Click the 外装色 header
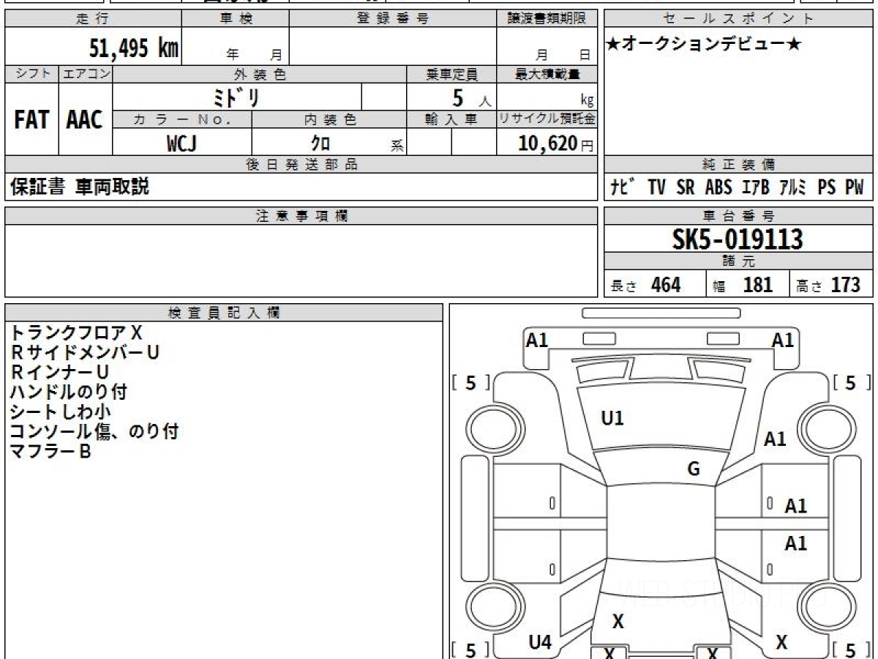This screenshot has height=659, width=878. (x=260, y=74)
